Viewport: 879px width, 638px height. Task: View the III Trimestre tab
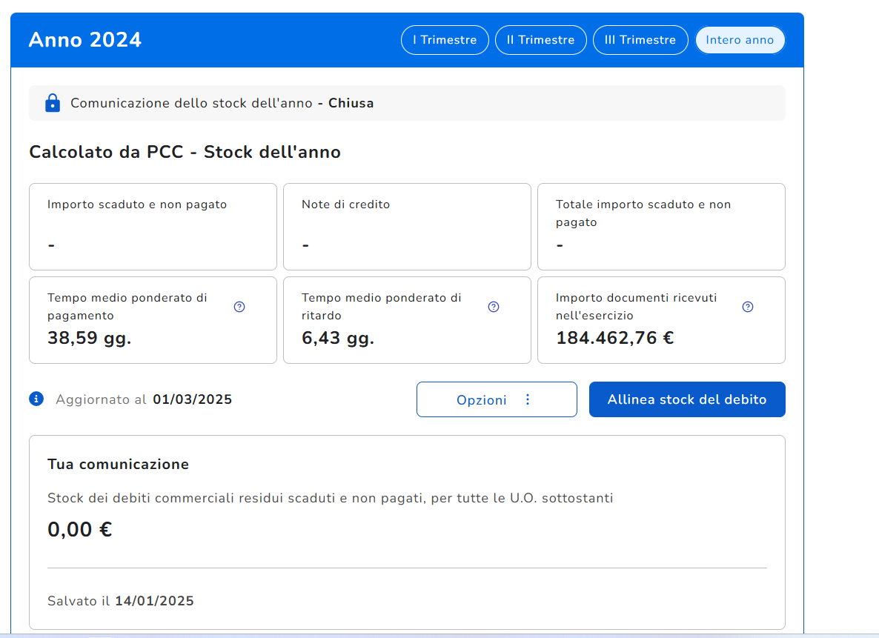[x=640, y=40]
